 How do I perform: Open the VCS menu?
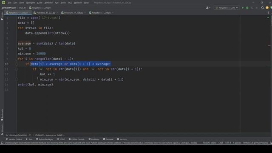tap(70, 3)
